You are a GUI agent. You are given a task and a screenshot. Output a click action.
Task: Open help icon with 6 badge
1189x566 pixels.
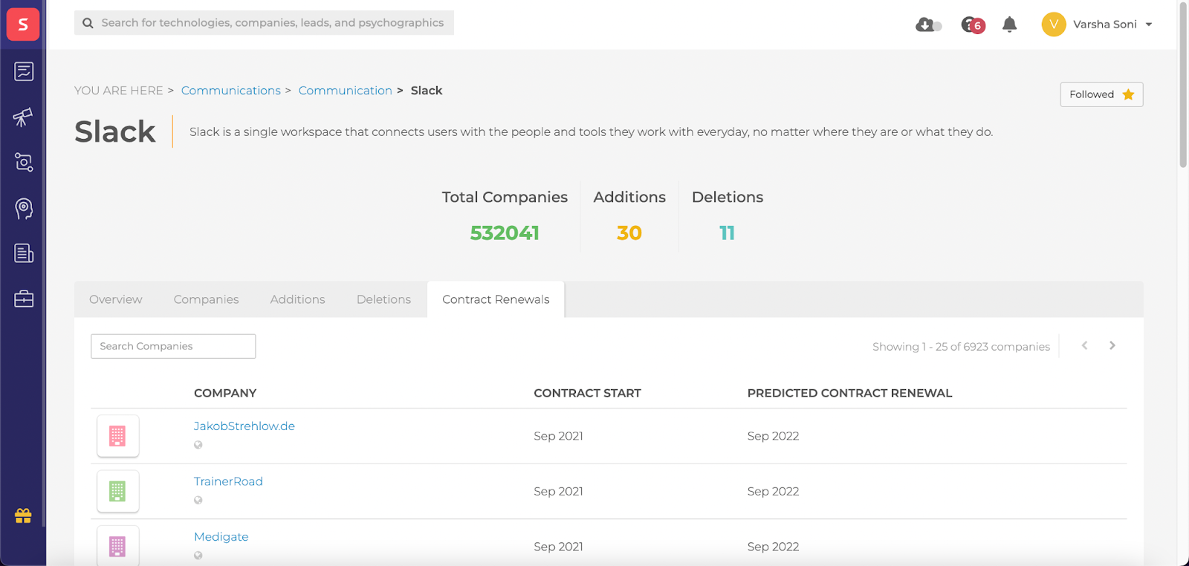(x=973, y=25)
